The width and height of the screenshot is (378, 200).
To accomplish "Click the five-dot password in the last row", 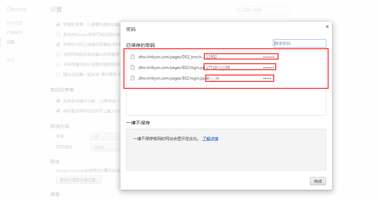I will click(267, 78).
